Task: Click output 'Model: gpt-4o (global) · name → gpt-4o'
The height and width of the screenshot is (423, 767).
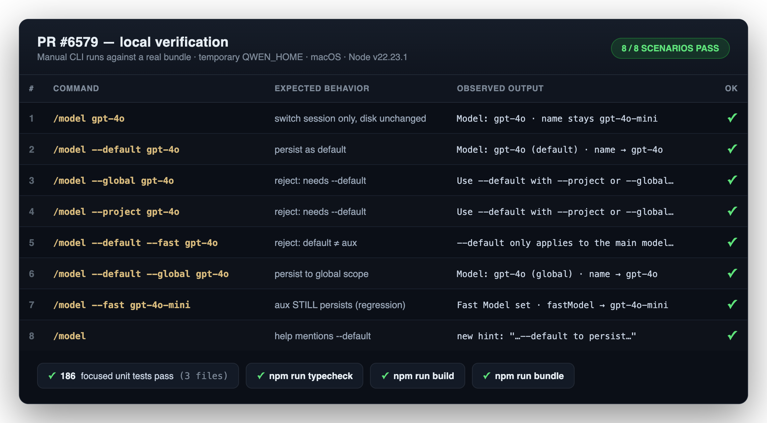Action: pyautogui.click(x=557, y=274)
